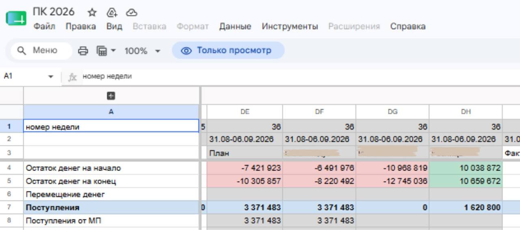The height and width of the screenshot is (230, 520).
Task: Click the print icon
Action: (83, 51)
